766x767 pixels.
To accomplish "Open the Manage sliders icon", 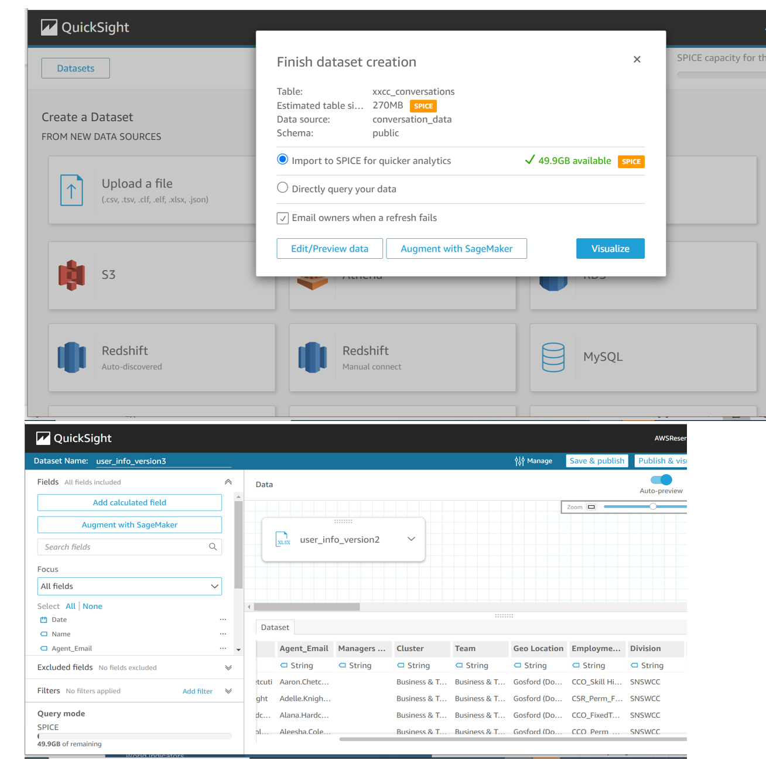I will click(x=519, y=461).
